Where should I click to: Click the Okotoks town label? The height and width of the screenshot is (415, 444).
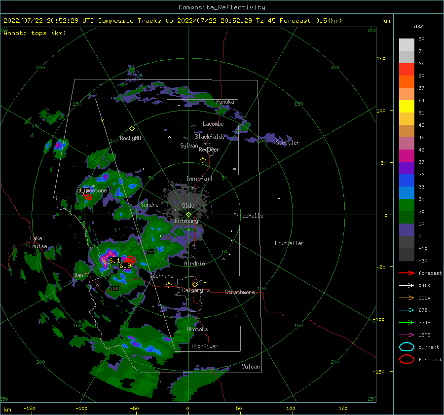coord(197,329)
